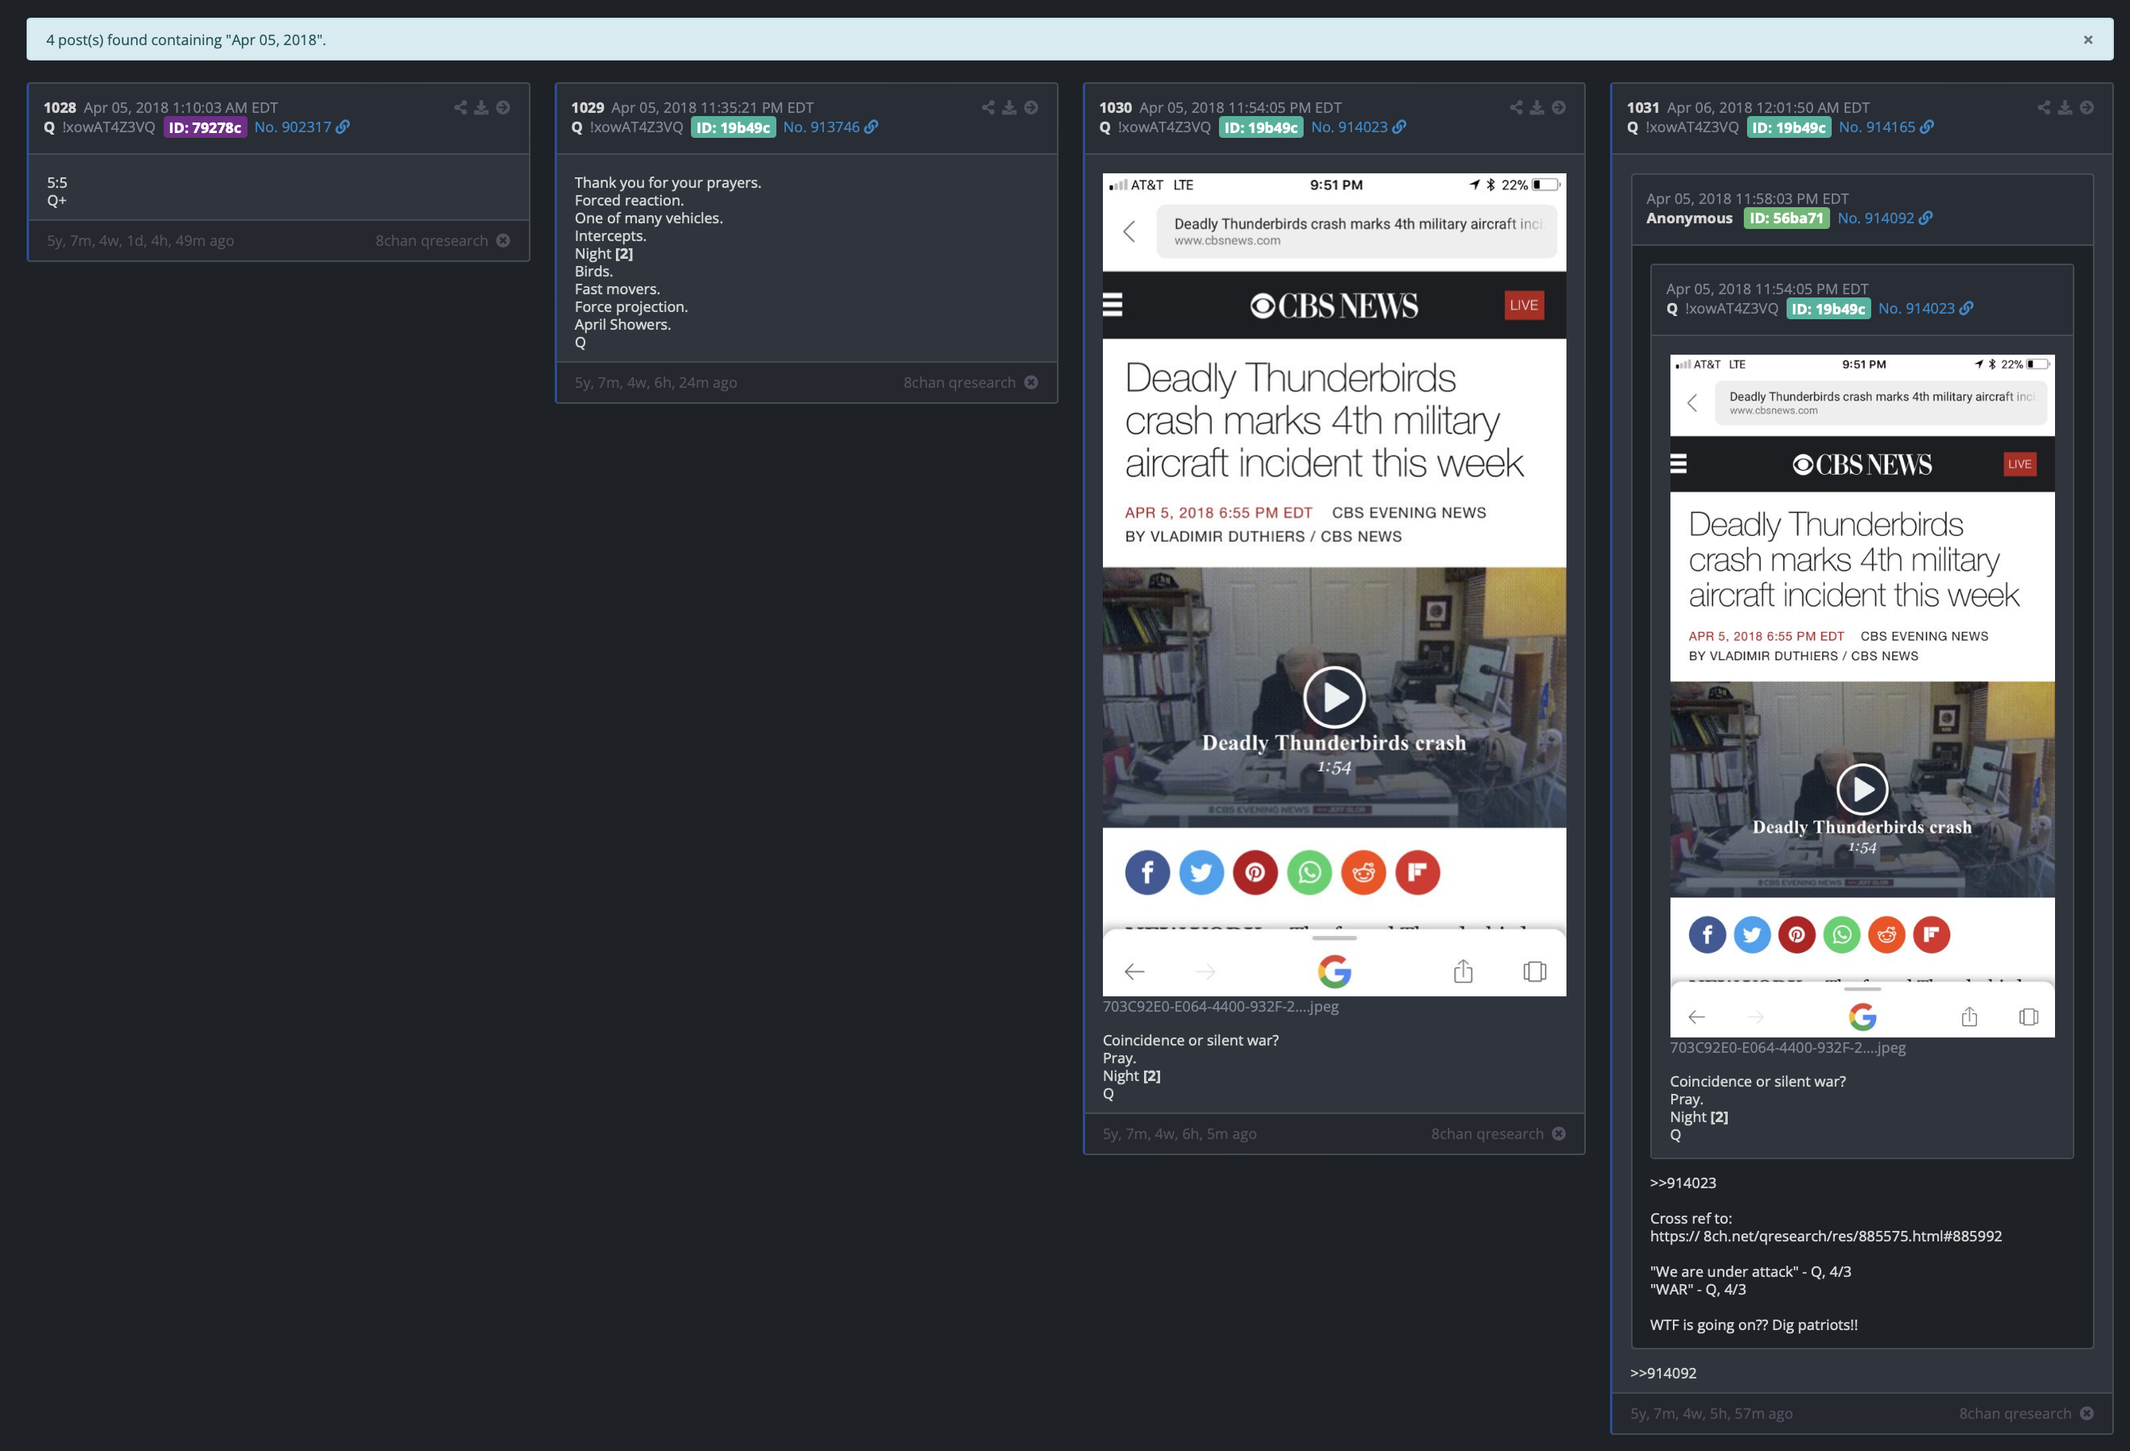
Task: Open post 1030 arrow icon
Action: click(x=1558, y=107)
